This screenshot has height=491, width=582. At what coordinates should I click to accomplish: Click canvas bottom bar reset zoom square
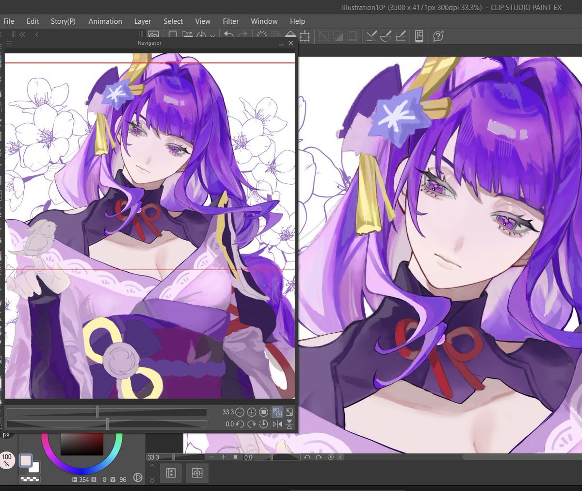pos(235,457)
